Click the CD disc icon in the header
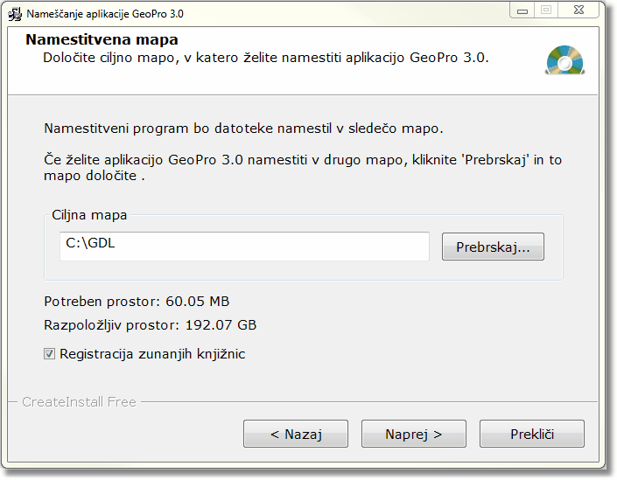The image size is (617, 480). click(565, 60)
